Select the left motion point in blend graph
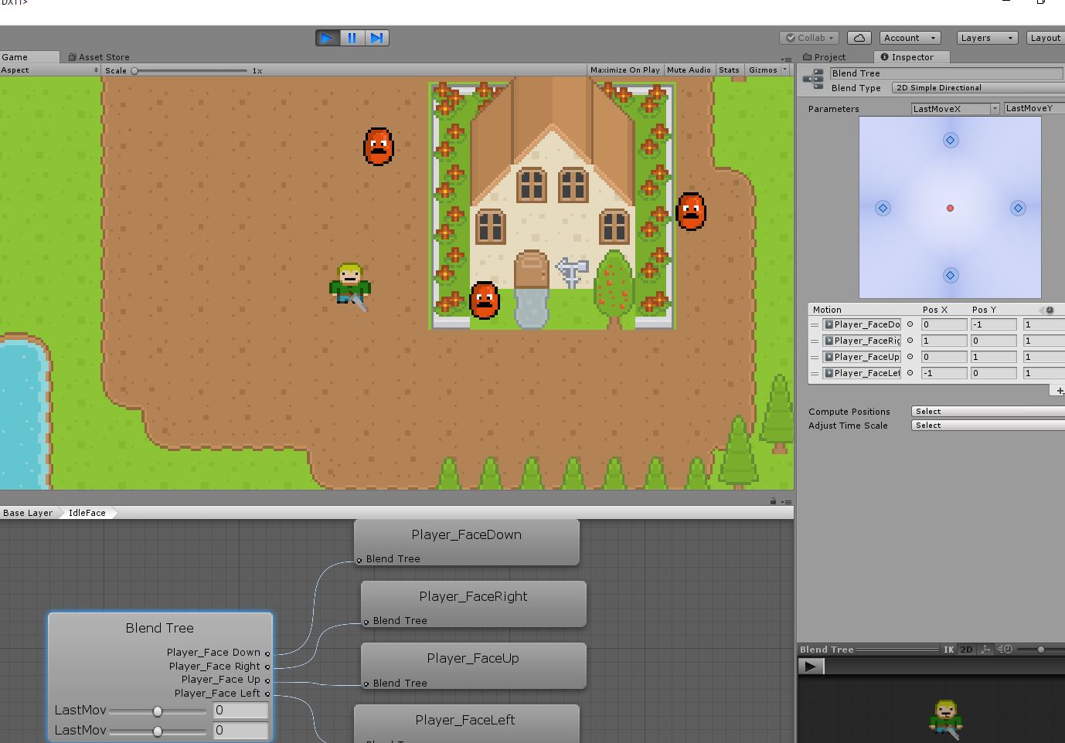 pos(883,208)
